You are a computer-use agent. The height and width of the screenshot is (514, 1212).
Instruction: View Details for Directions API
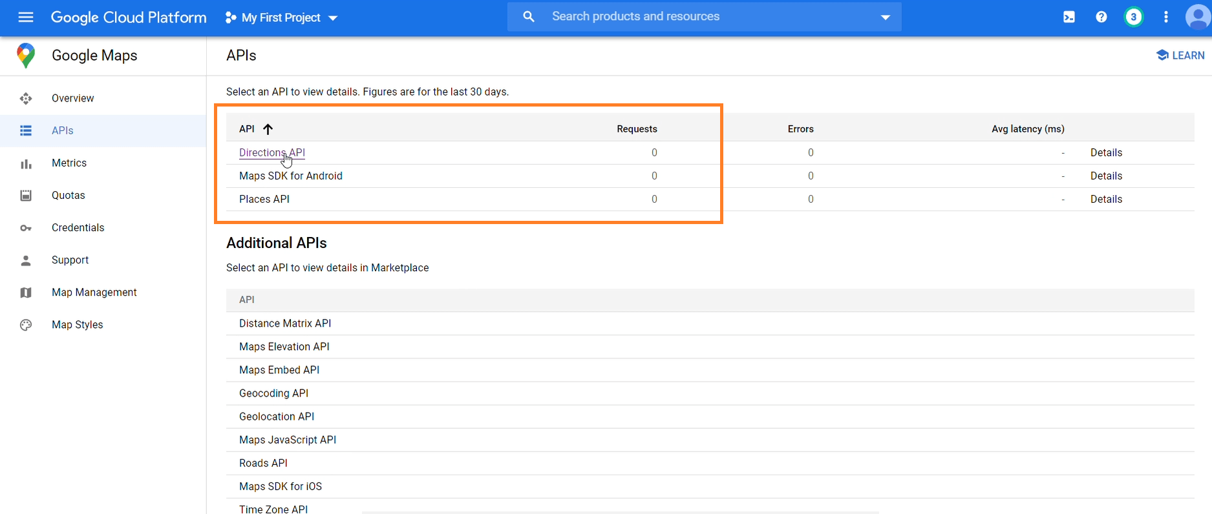pyautogui.click(x=1106, y=152)
